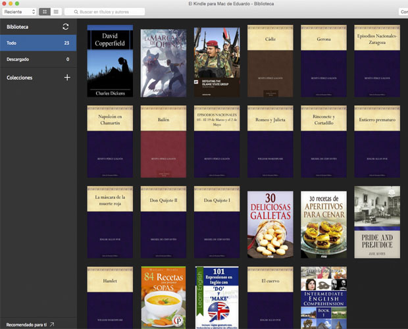Image resolution: width=408 pixels, height=329 pixels.
Task: Add a new collection with plus icon
Action: click(x=67, y=77)
